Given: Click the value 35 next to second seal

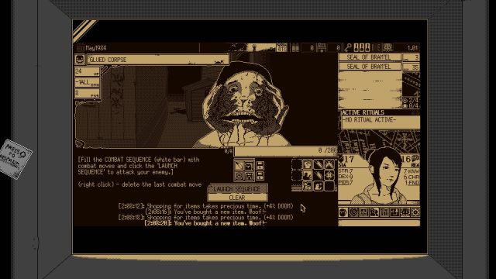Looking at the screenshot, I should (x=411, y=67).
